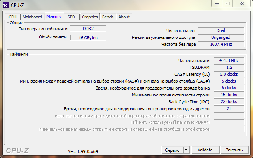Click the RAS# to CAS# 5 clocks value
The height and width of the screenshot is (158, 253).
tap(229, 81)
